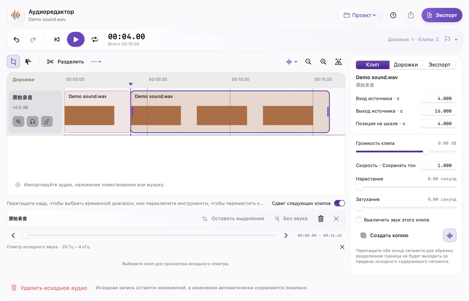Click the Вход источника input field
Viewport: 469px width, 301px height.
438,98
